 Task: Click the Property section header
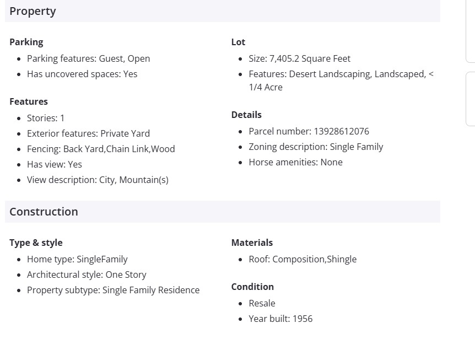(33, 11)
